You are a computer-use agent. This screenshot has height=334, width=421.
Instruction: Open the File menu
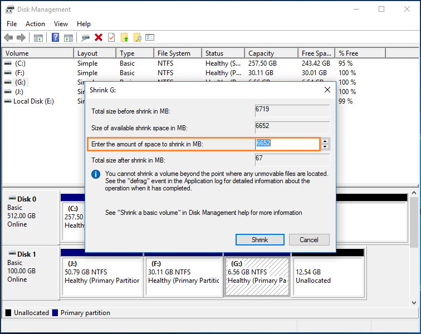coord(12,24)
